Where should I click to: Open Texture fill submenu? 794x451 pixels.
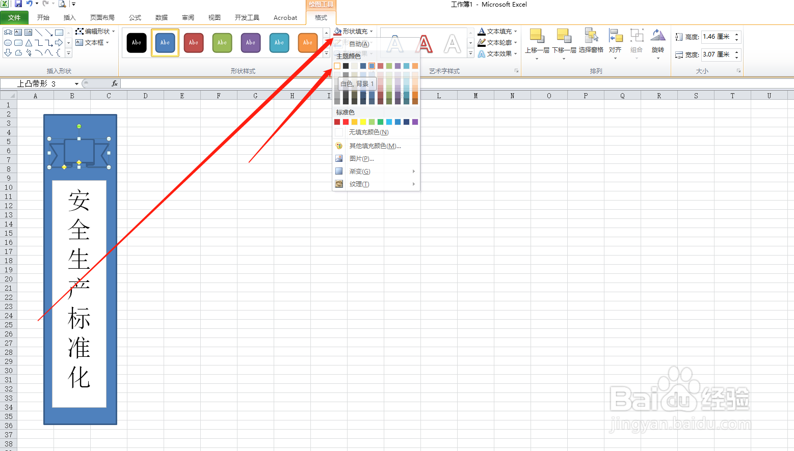tap(376, 184)
